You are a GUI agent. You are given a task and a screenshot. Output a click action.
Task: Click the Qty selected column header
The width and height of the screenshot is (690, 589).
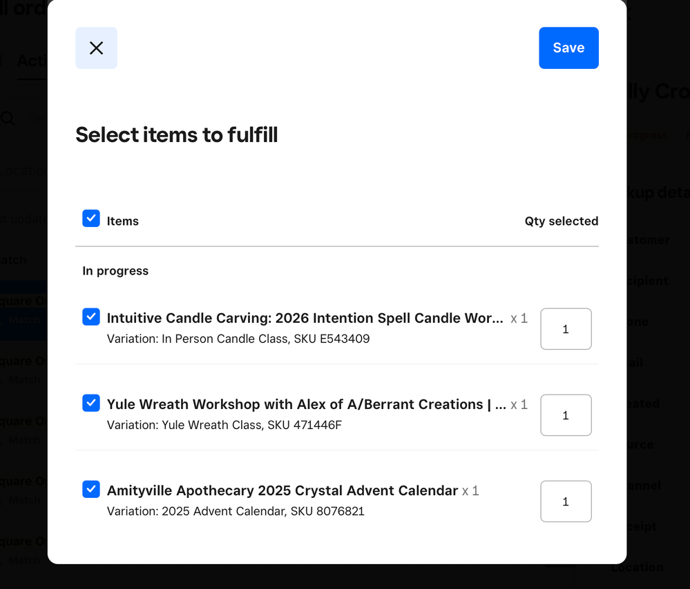[561, 221]
